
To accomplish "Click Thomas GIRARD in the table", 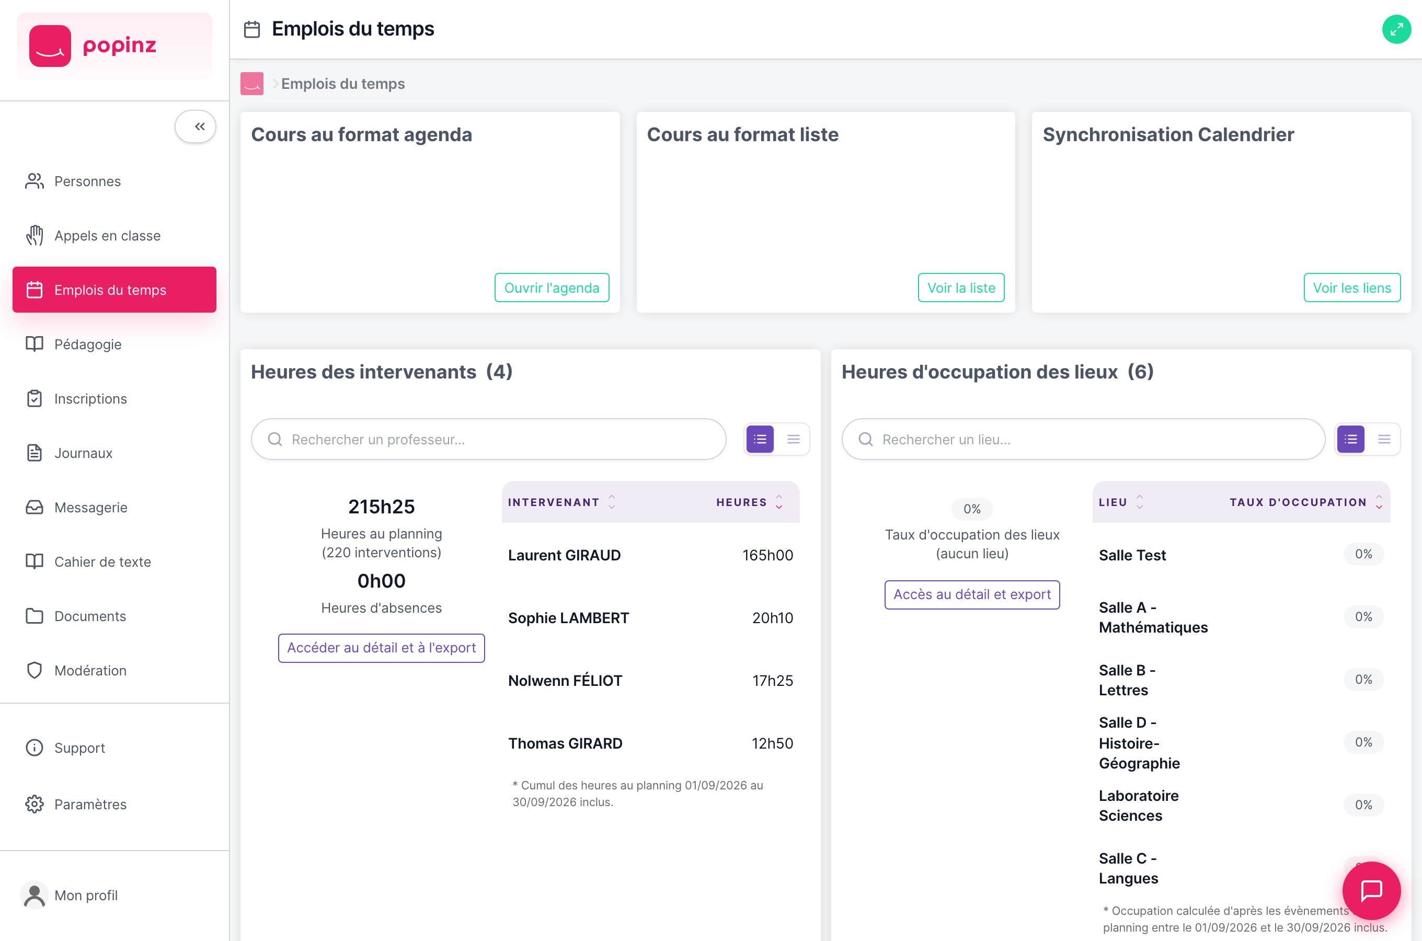I will (x=565, y=743).
